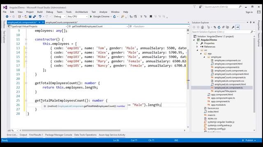Click the Pending Changes Filter icon in Solution Explorer
This screenshot has height=147, width=263.
(208, 27)
